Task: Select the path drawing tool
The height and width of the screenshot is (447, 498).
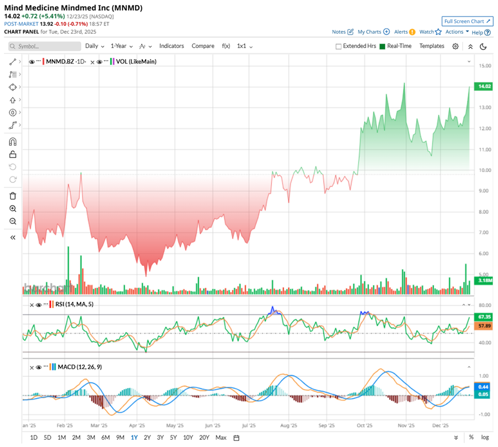Action: (x=13, y=126)
